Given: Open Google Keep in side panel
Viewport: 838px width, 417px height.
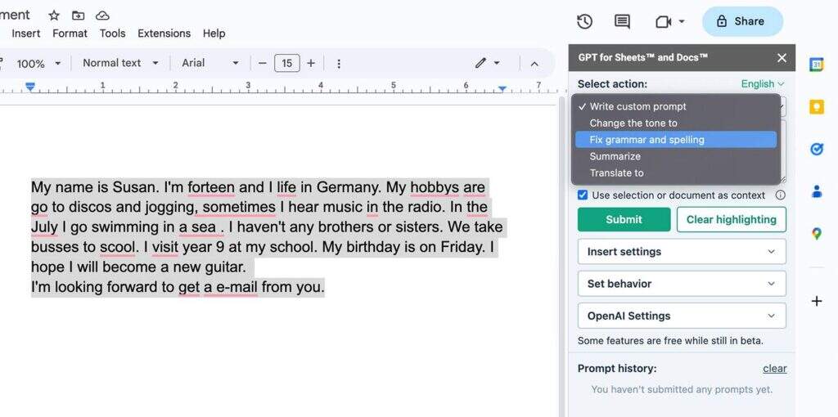Looking at the screenshot, I should pyautogui.click(x=816, y=106).
